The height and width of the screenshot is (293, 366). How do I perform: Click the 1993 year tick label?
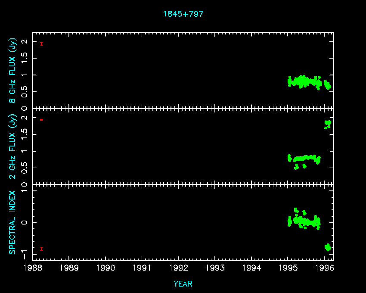215,268
